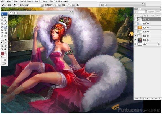Show layer 图层 48 visibility
Screen dimensions: 162x114
pos(135,28)
